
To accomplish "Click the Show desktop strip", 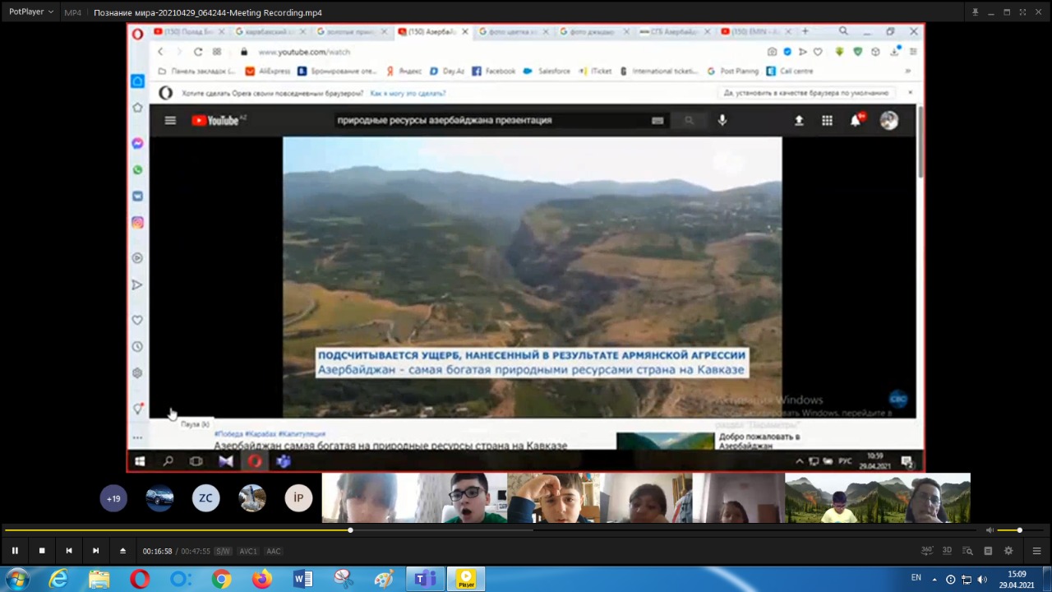I will [x=1047, y=580].
